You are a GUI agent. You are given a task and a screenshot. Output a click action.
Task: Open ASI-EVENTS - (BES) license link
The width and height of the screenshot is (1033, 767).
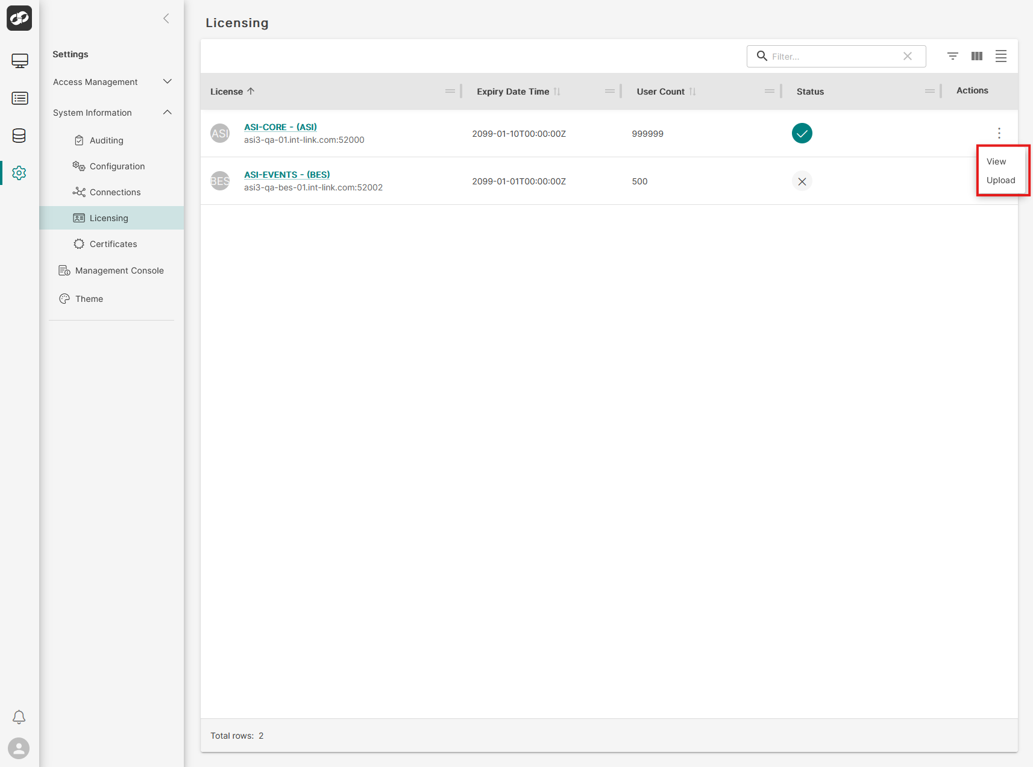click(287, 175)
